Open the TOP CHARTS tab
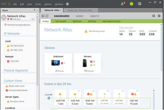164x110 pixels. 61,21
